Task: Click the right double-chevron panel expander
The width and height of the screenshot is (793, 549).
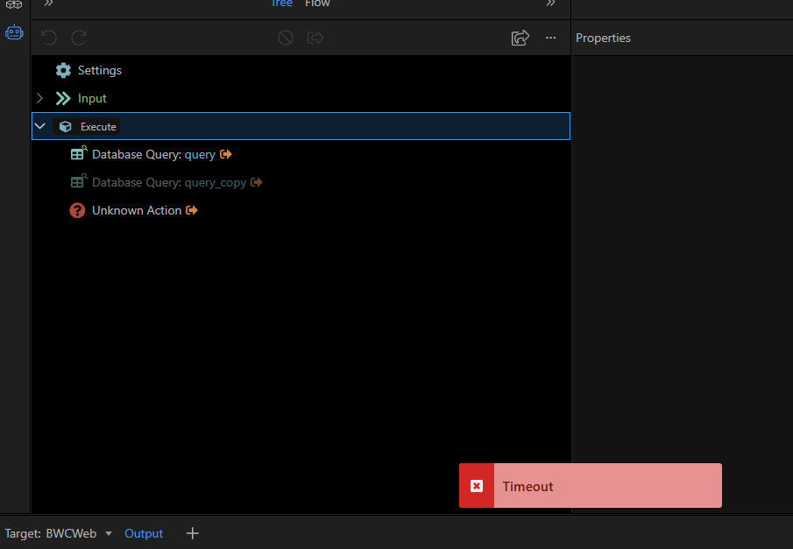Action: (551, 4)
